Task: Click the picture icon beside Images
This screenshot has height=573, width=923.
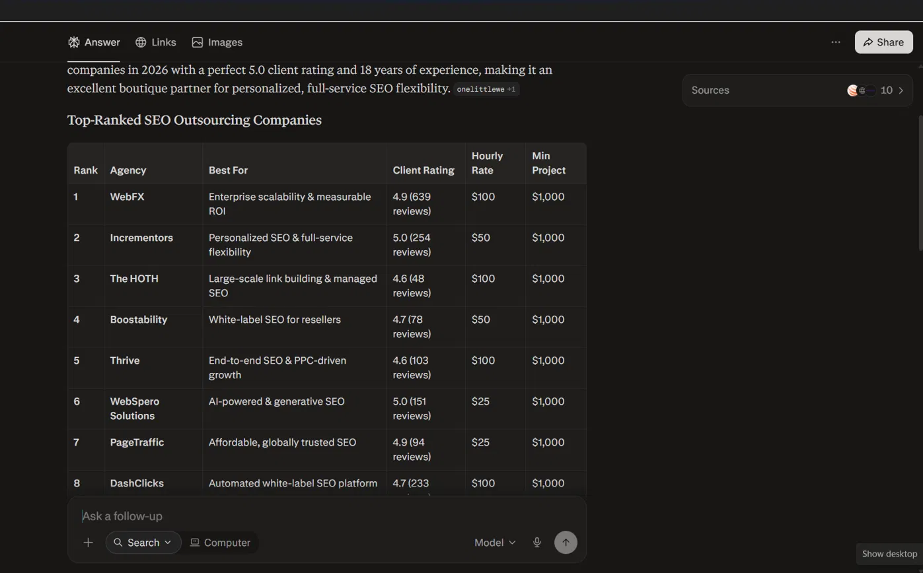Action: tap(197, 42)
